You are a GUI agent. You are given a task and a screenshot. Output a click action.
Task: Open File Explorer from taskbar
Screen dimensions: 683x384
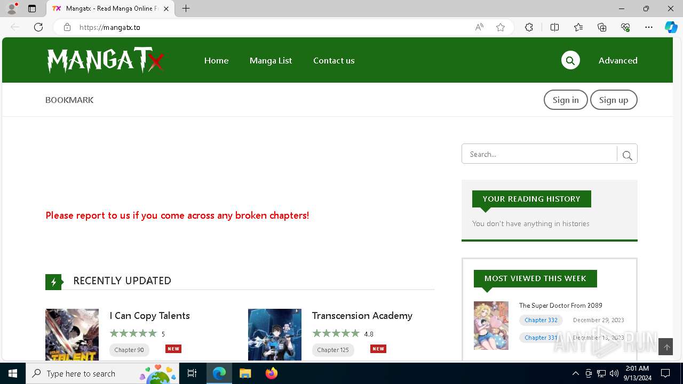245,373
